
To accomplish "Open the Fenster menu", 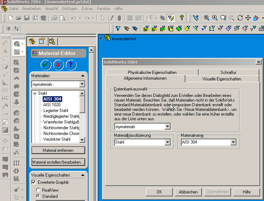I will (103, 9).
